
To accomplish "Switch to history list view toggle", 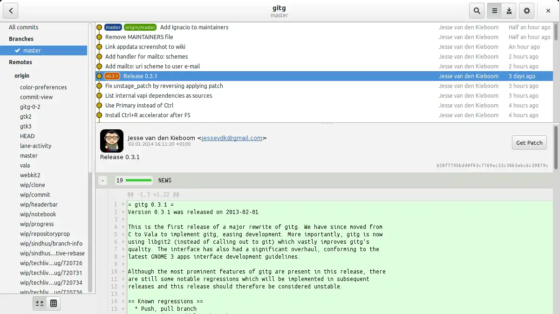I will [495, 11].
